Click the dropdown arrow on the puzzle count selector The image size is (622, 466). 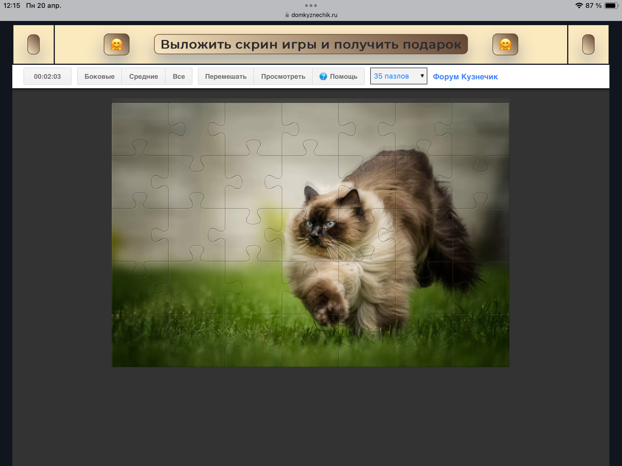422,76
